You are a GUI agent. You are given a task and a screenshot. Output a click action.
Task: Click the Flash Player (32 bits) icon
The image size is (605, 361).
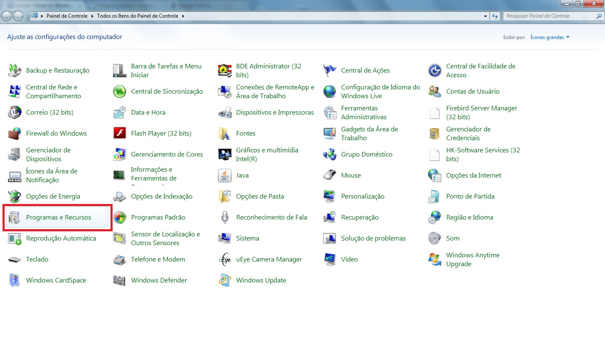click(120, 133)
